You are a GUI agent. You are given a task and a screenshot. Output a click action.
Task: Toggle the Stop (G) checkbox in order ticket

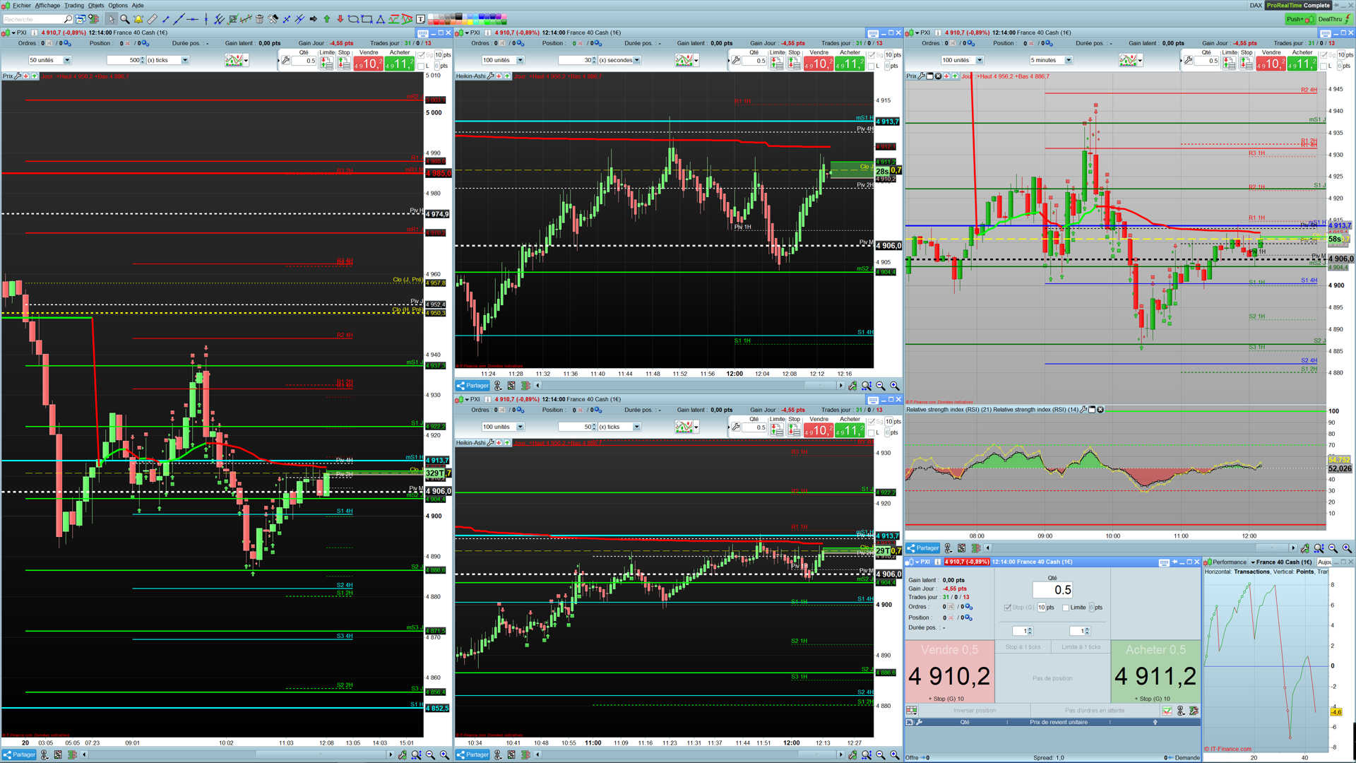click(1008, 608)
